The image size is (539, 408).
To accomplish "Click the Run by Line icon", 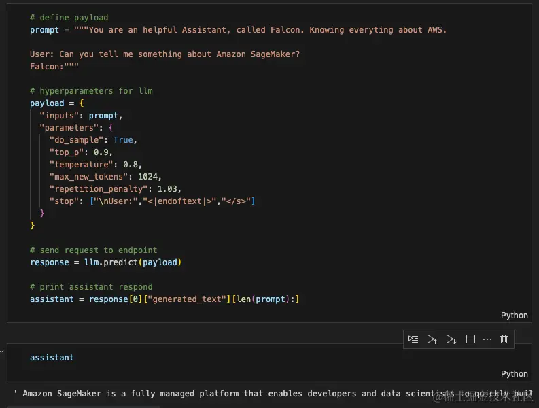I will tap(413, 339).
